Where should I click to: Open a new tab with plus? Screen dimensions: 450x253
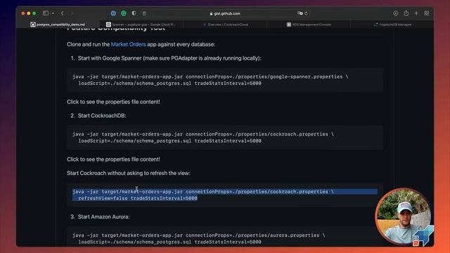pyautogui.click(x=416, y=13)
